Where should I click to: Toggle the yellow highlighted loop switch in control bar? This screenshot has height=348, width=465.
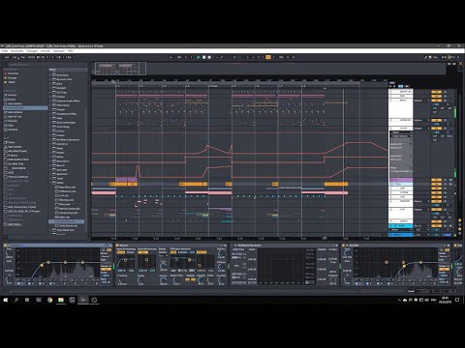click(268, 57)
